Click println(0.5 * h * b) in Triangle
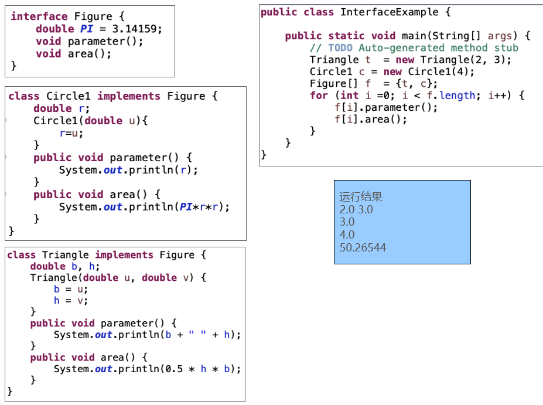 [147, 369]
